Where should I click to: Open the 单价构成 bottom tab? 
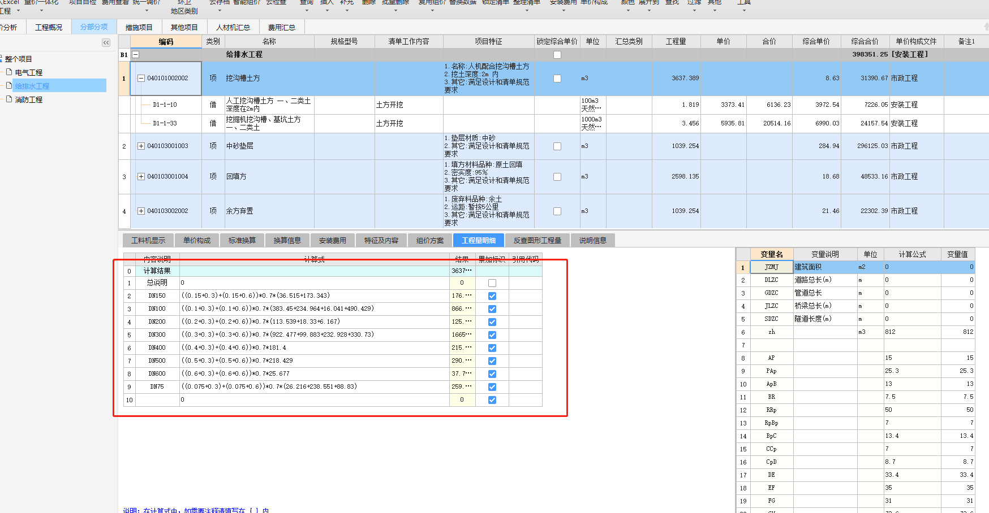pyautogui.click(x=197, y=240)
